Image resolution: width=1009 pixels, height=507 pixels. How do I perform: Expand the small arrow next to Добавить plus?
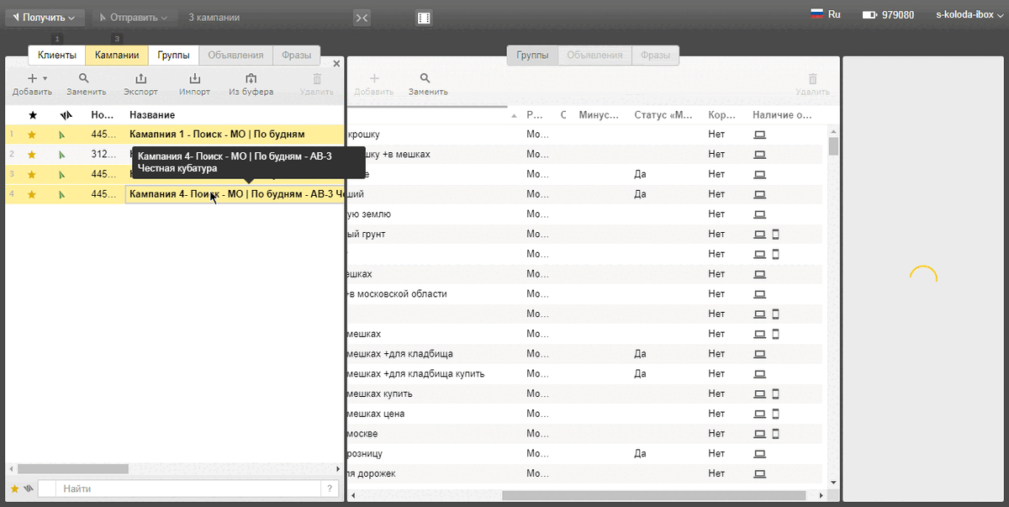tap(45, 79)
